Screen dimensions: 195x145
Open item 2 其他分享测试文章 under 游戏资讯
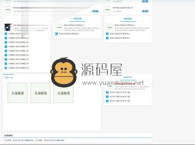click(x=120, y=34)
